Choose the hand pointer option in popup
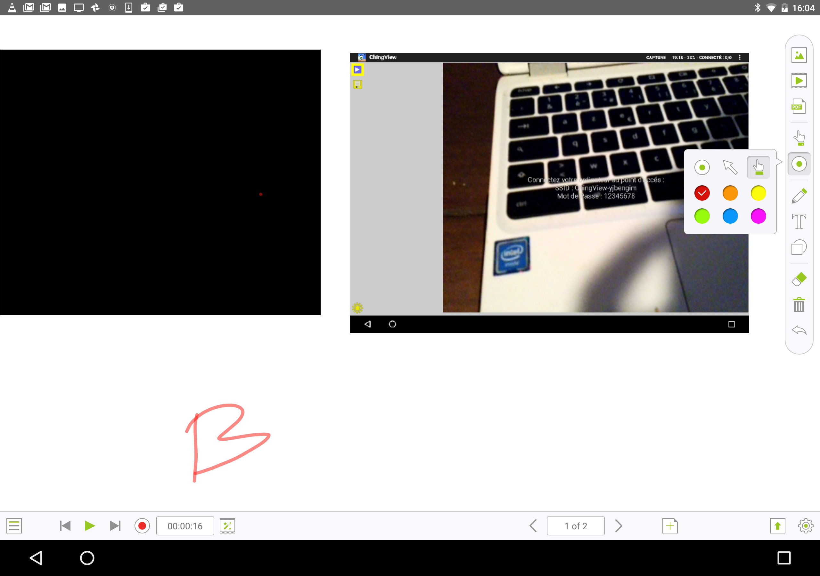 [x=758, y=167]
